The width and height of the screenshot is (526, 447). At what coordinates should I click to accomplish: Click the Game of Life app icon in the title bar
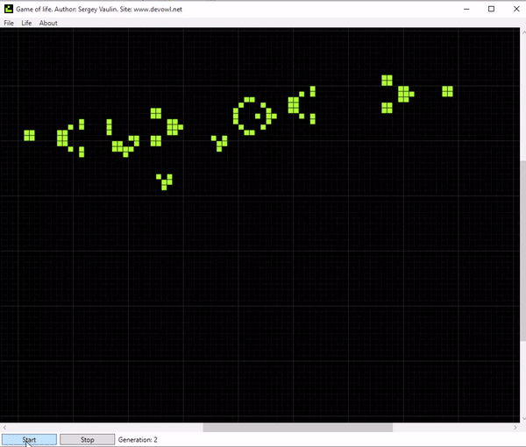[9, 9]
